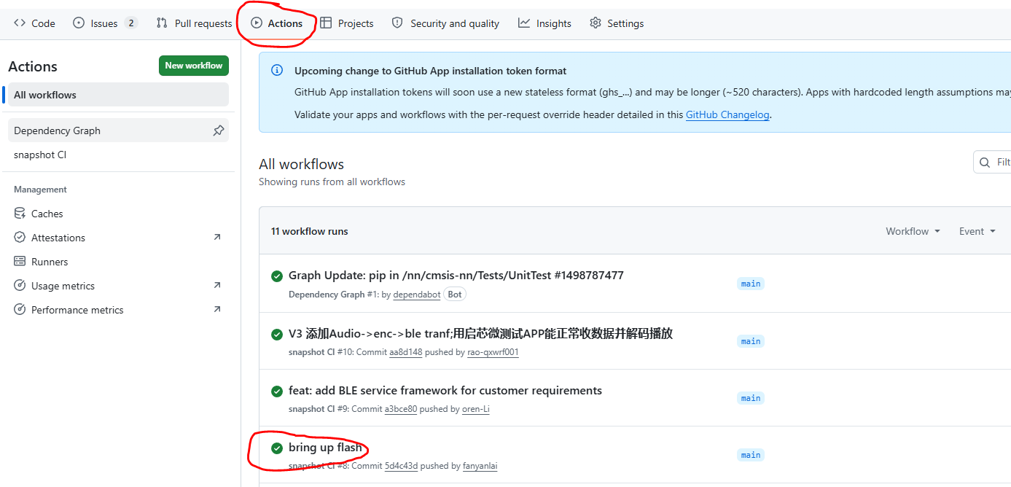The height and width of the screenshot is (487, 1011).
Task: Go to the Pull requests tab
Action: point(194,23)
